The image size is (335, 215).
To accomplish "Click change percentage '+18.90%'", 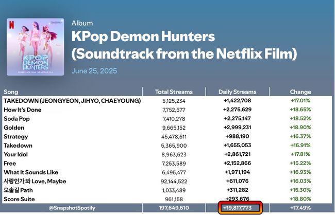I will (300, 128).
